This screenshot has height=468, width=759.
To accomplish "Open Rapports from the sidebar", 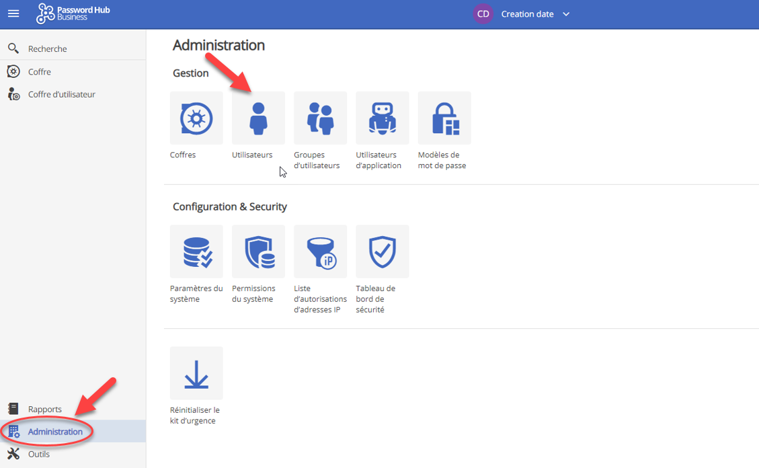I will click(44, 409).
